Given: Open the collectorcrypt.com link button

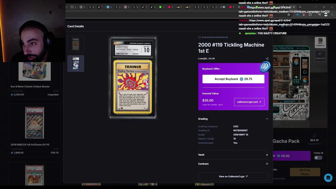Looking at the screenshot, I should (x=249, y=102).
